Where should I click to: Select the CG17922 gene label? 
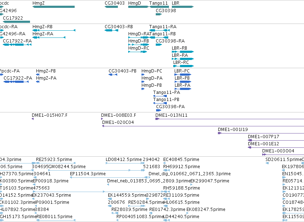tap(13, 18)
